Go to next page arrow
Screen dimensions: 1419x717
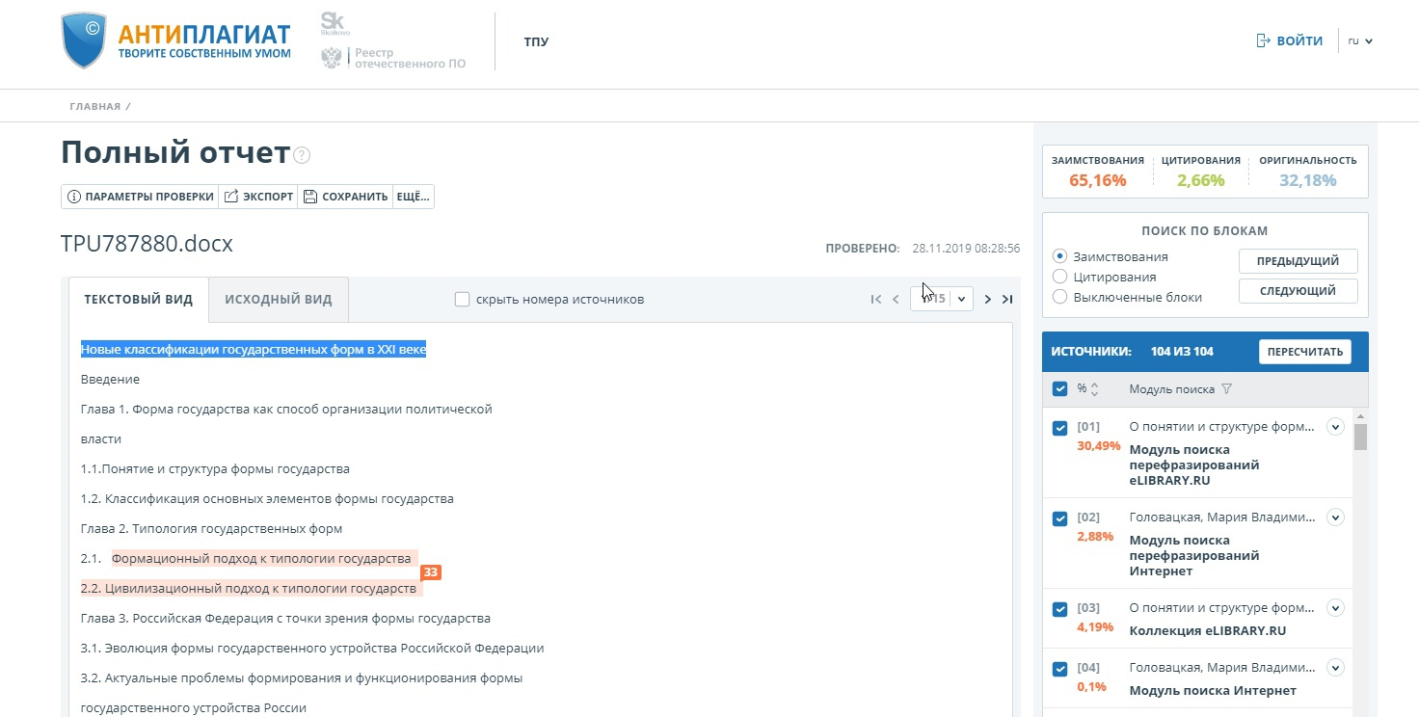pyautogui.click(x=987, y=300)
